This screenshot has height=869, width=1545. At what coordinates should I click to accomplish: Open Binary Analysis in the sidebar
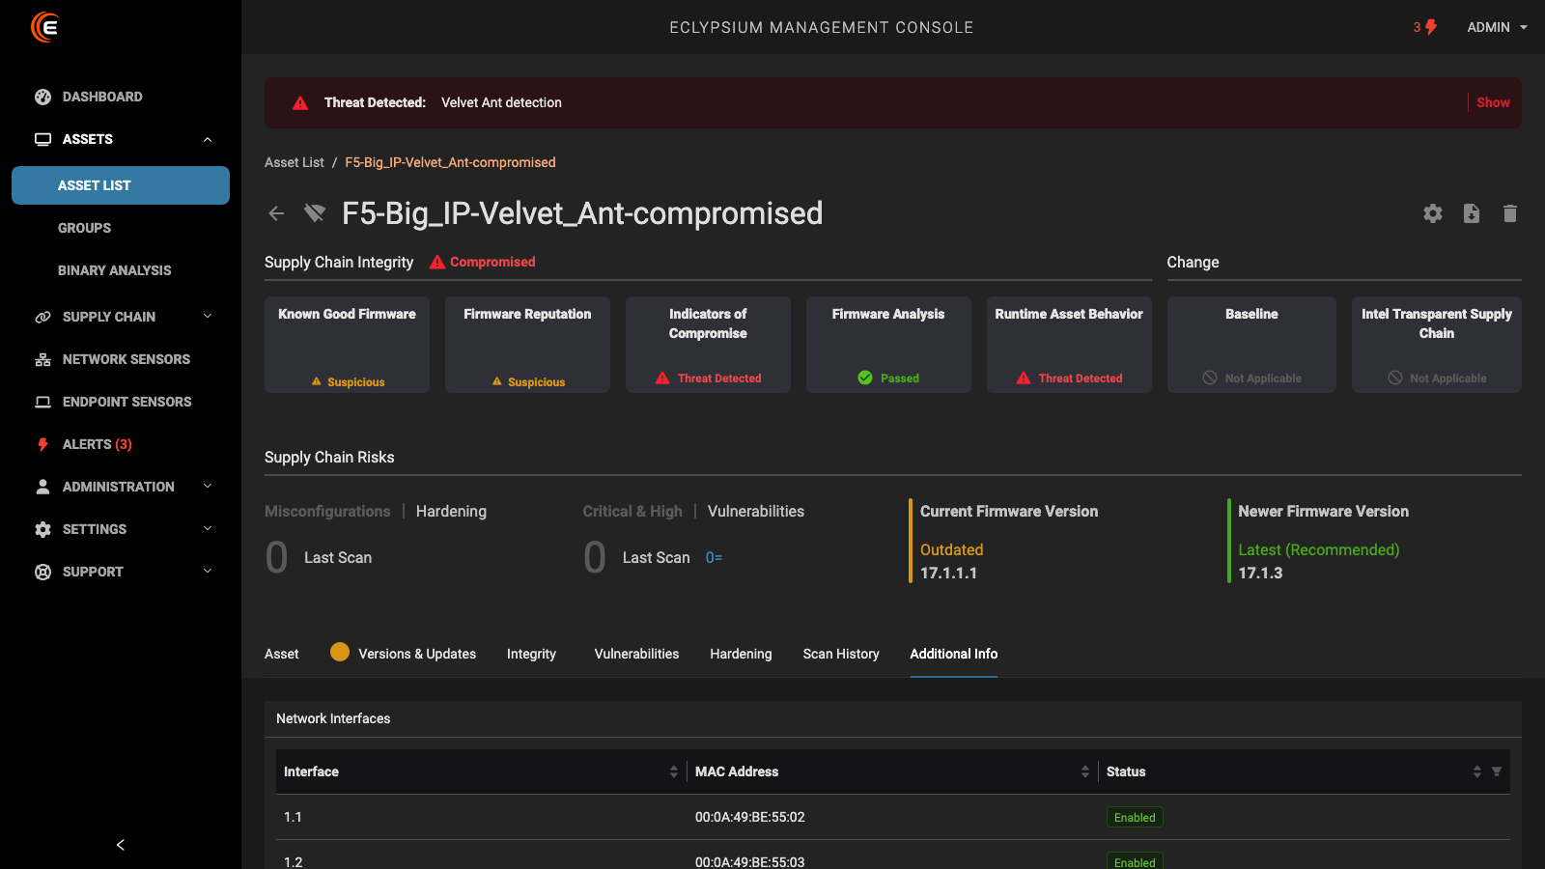(114, 270)
